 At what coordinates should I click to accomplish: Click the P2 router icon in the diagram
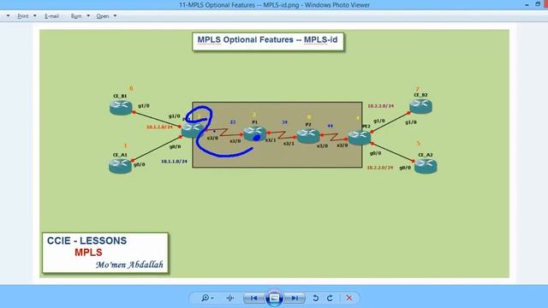coord(308,135)
